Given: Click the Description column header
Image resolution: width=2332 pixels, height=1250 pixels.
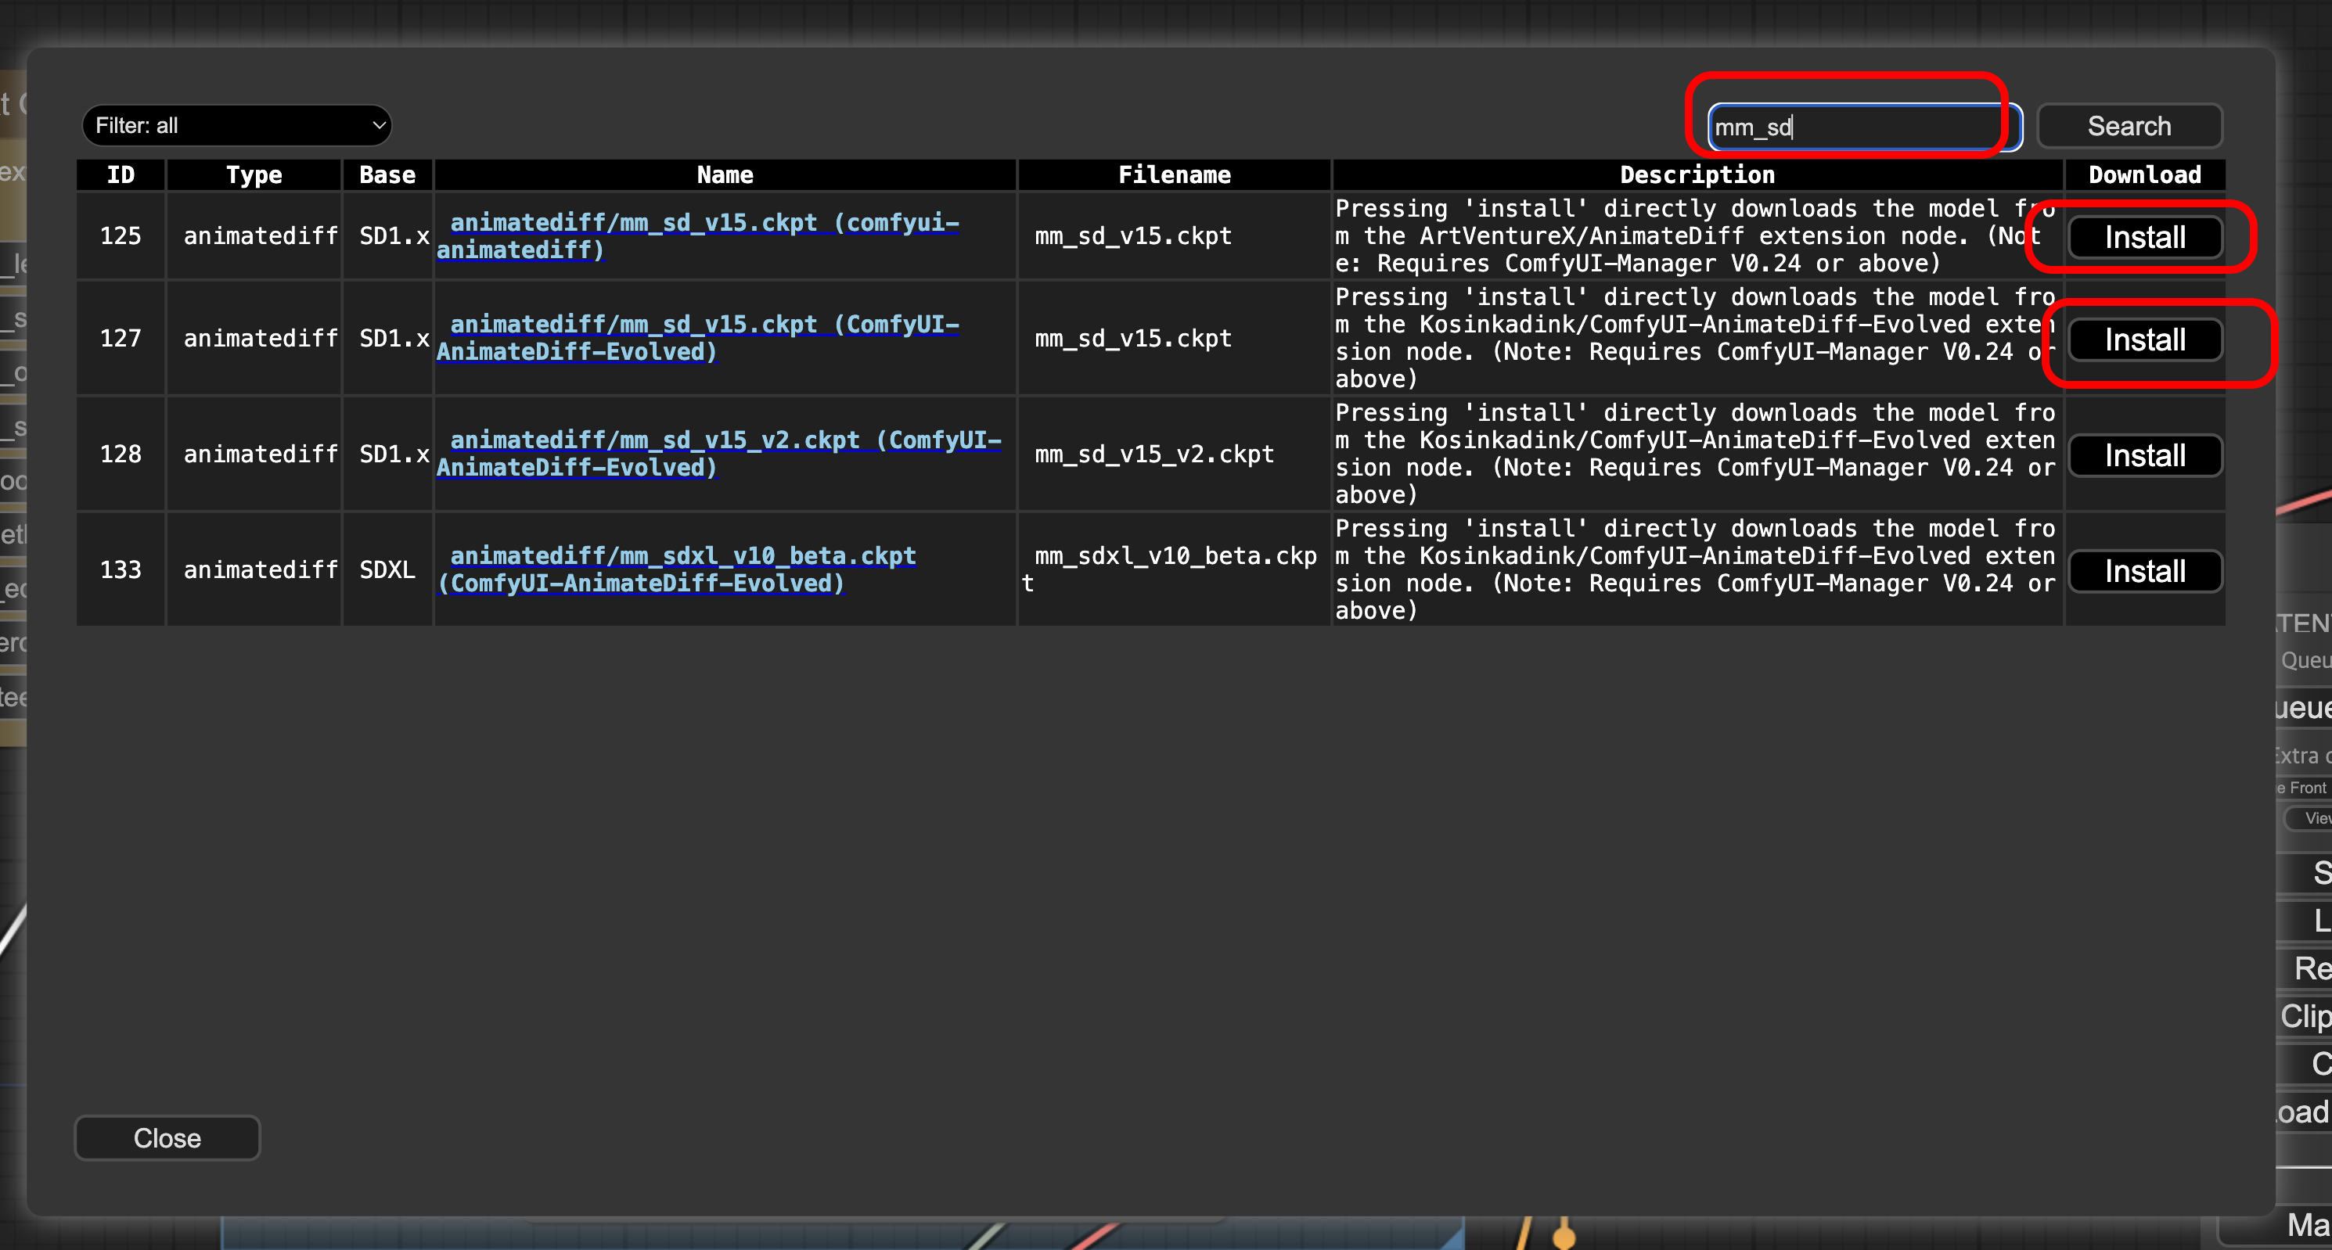Looking at the screenshot, I should 1697,174.
